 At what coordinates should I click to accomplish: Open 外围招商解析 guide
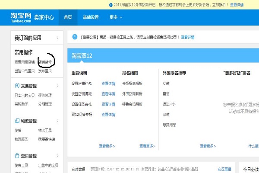[x=132, y=94]
